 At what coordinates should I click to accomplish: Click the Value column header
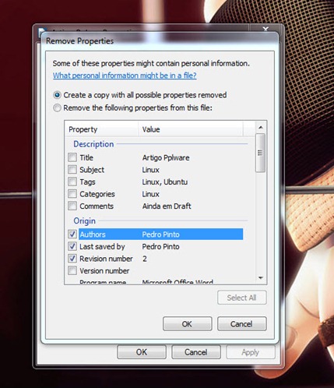point(191,129)
